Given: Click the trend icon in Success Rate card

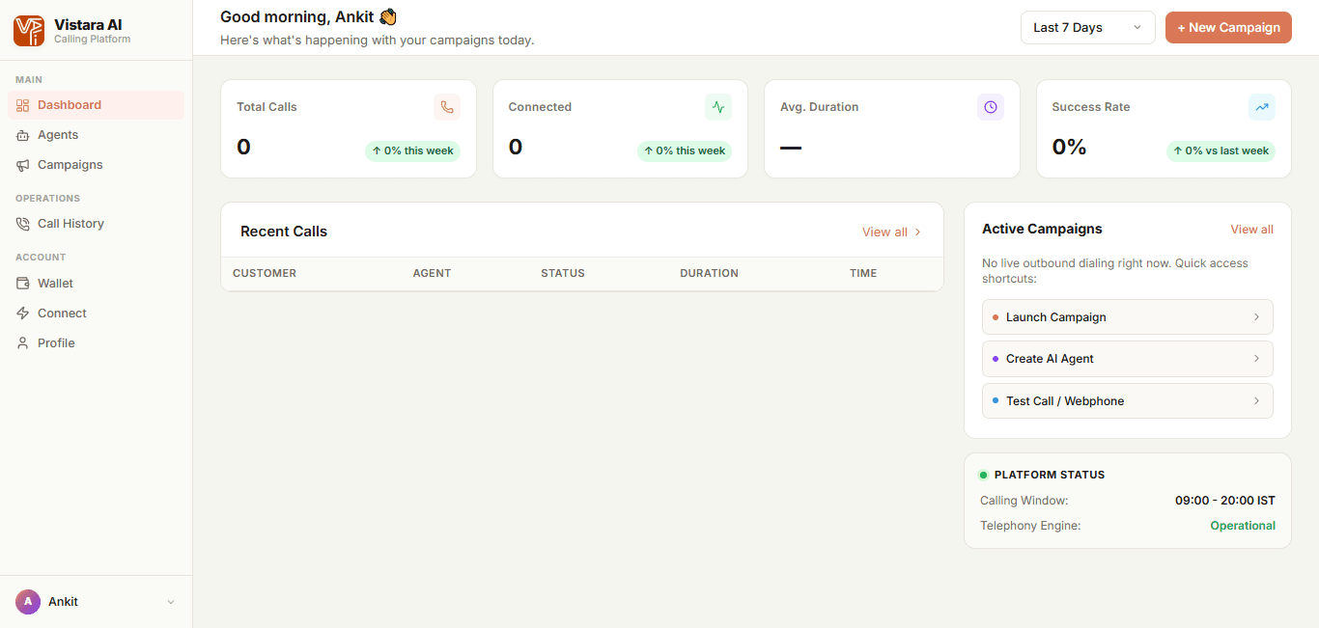Looking at the screenshot, I should (1262, 107).
